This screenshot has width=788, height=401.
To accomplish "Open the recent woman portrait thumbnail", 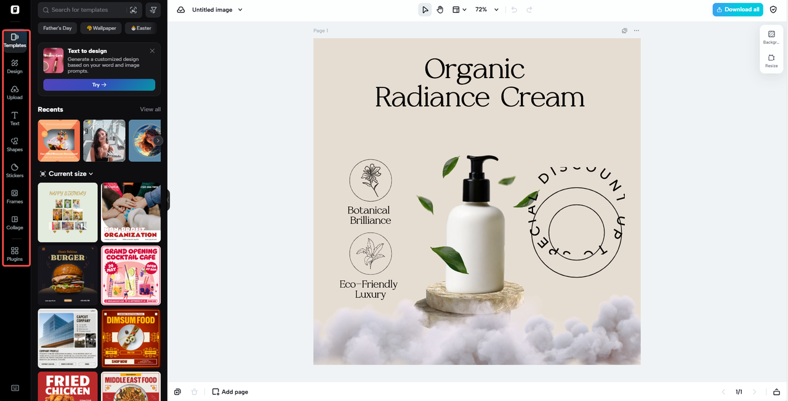I will pos(104,141).
